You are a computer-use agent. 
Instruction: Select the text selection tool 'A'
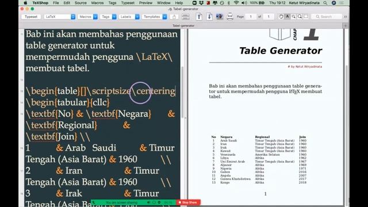point(287,17)
